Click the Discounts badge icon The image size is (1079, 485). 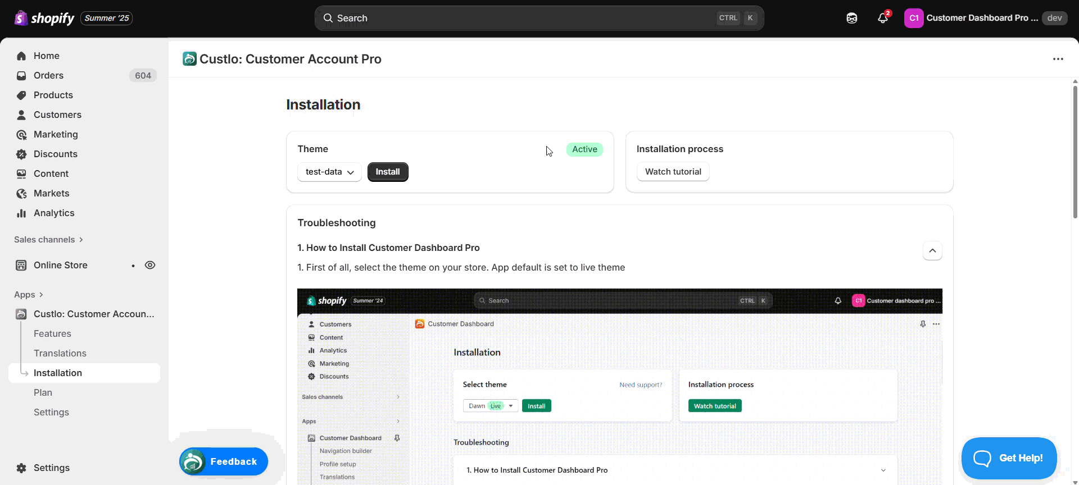click(21, 154)
